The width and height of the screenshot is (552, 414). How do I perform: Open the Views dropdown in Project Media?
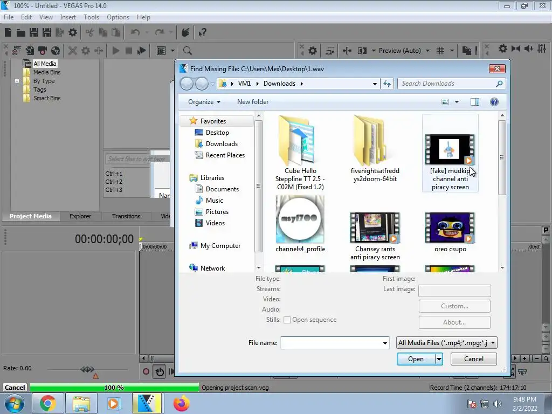[x=173, y=51]
